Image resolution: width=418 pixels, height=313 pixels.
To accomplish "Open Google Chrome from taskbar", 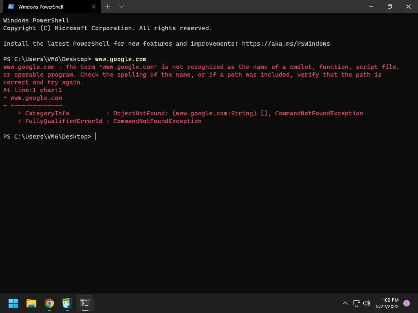I will click(49, 303).
